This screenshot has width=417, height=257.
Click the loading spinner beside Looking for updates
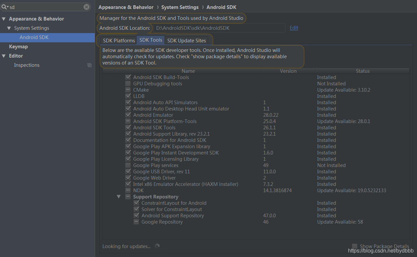157,246
